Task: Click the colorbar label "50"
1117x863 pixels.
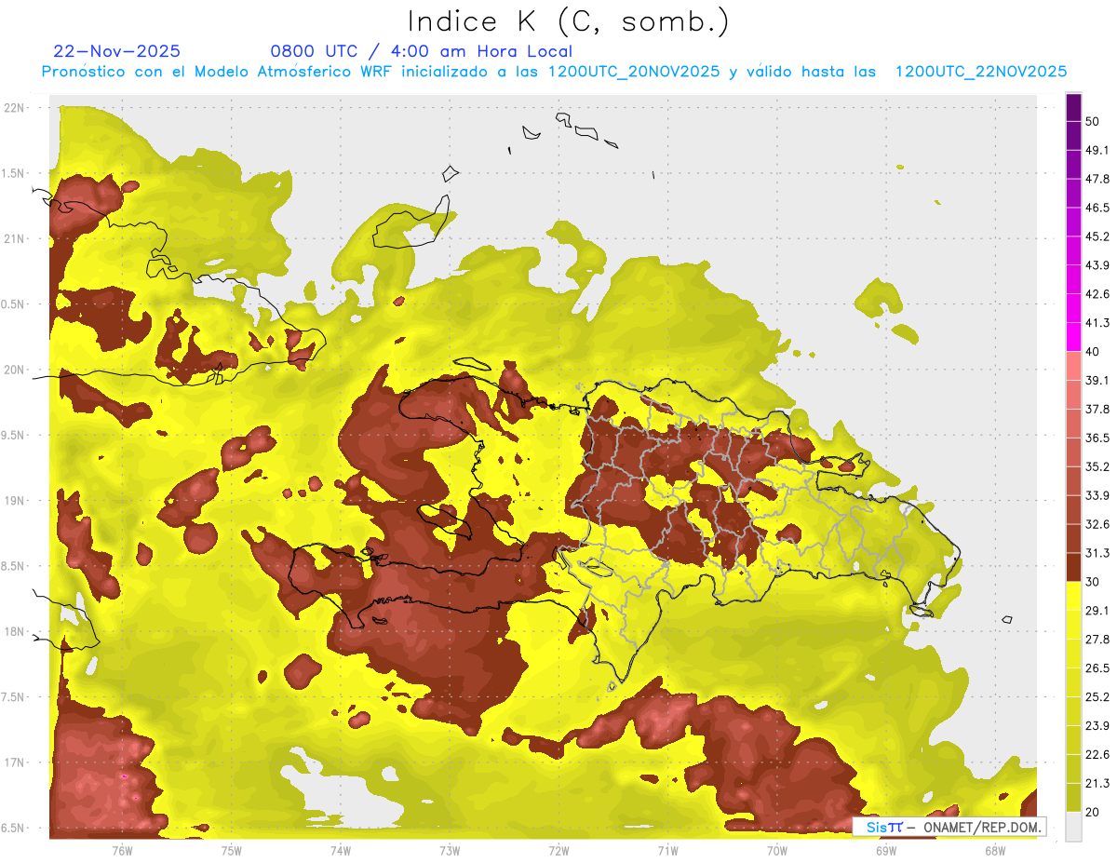Action: pos(1093,122)
